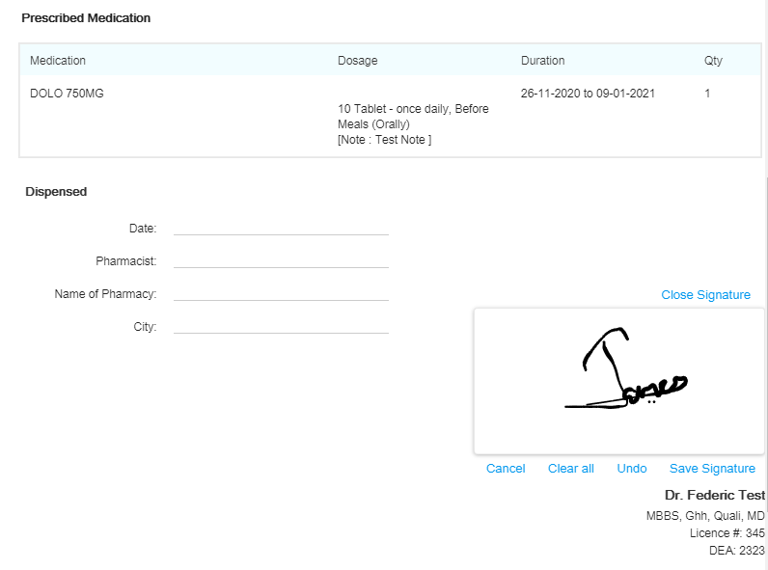Select the Name of Pharmacy field
The width and height of the screenshot is (768, 570).
coord(281,293)
